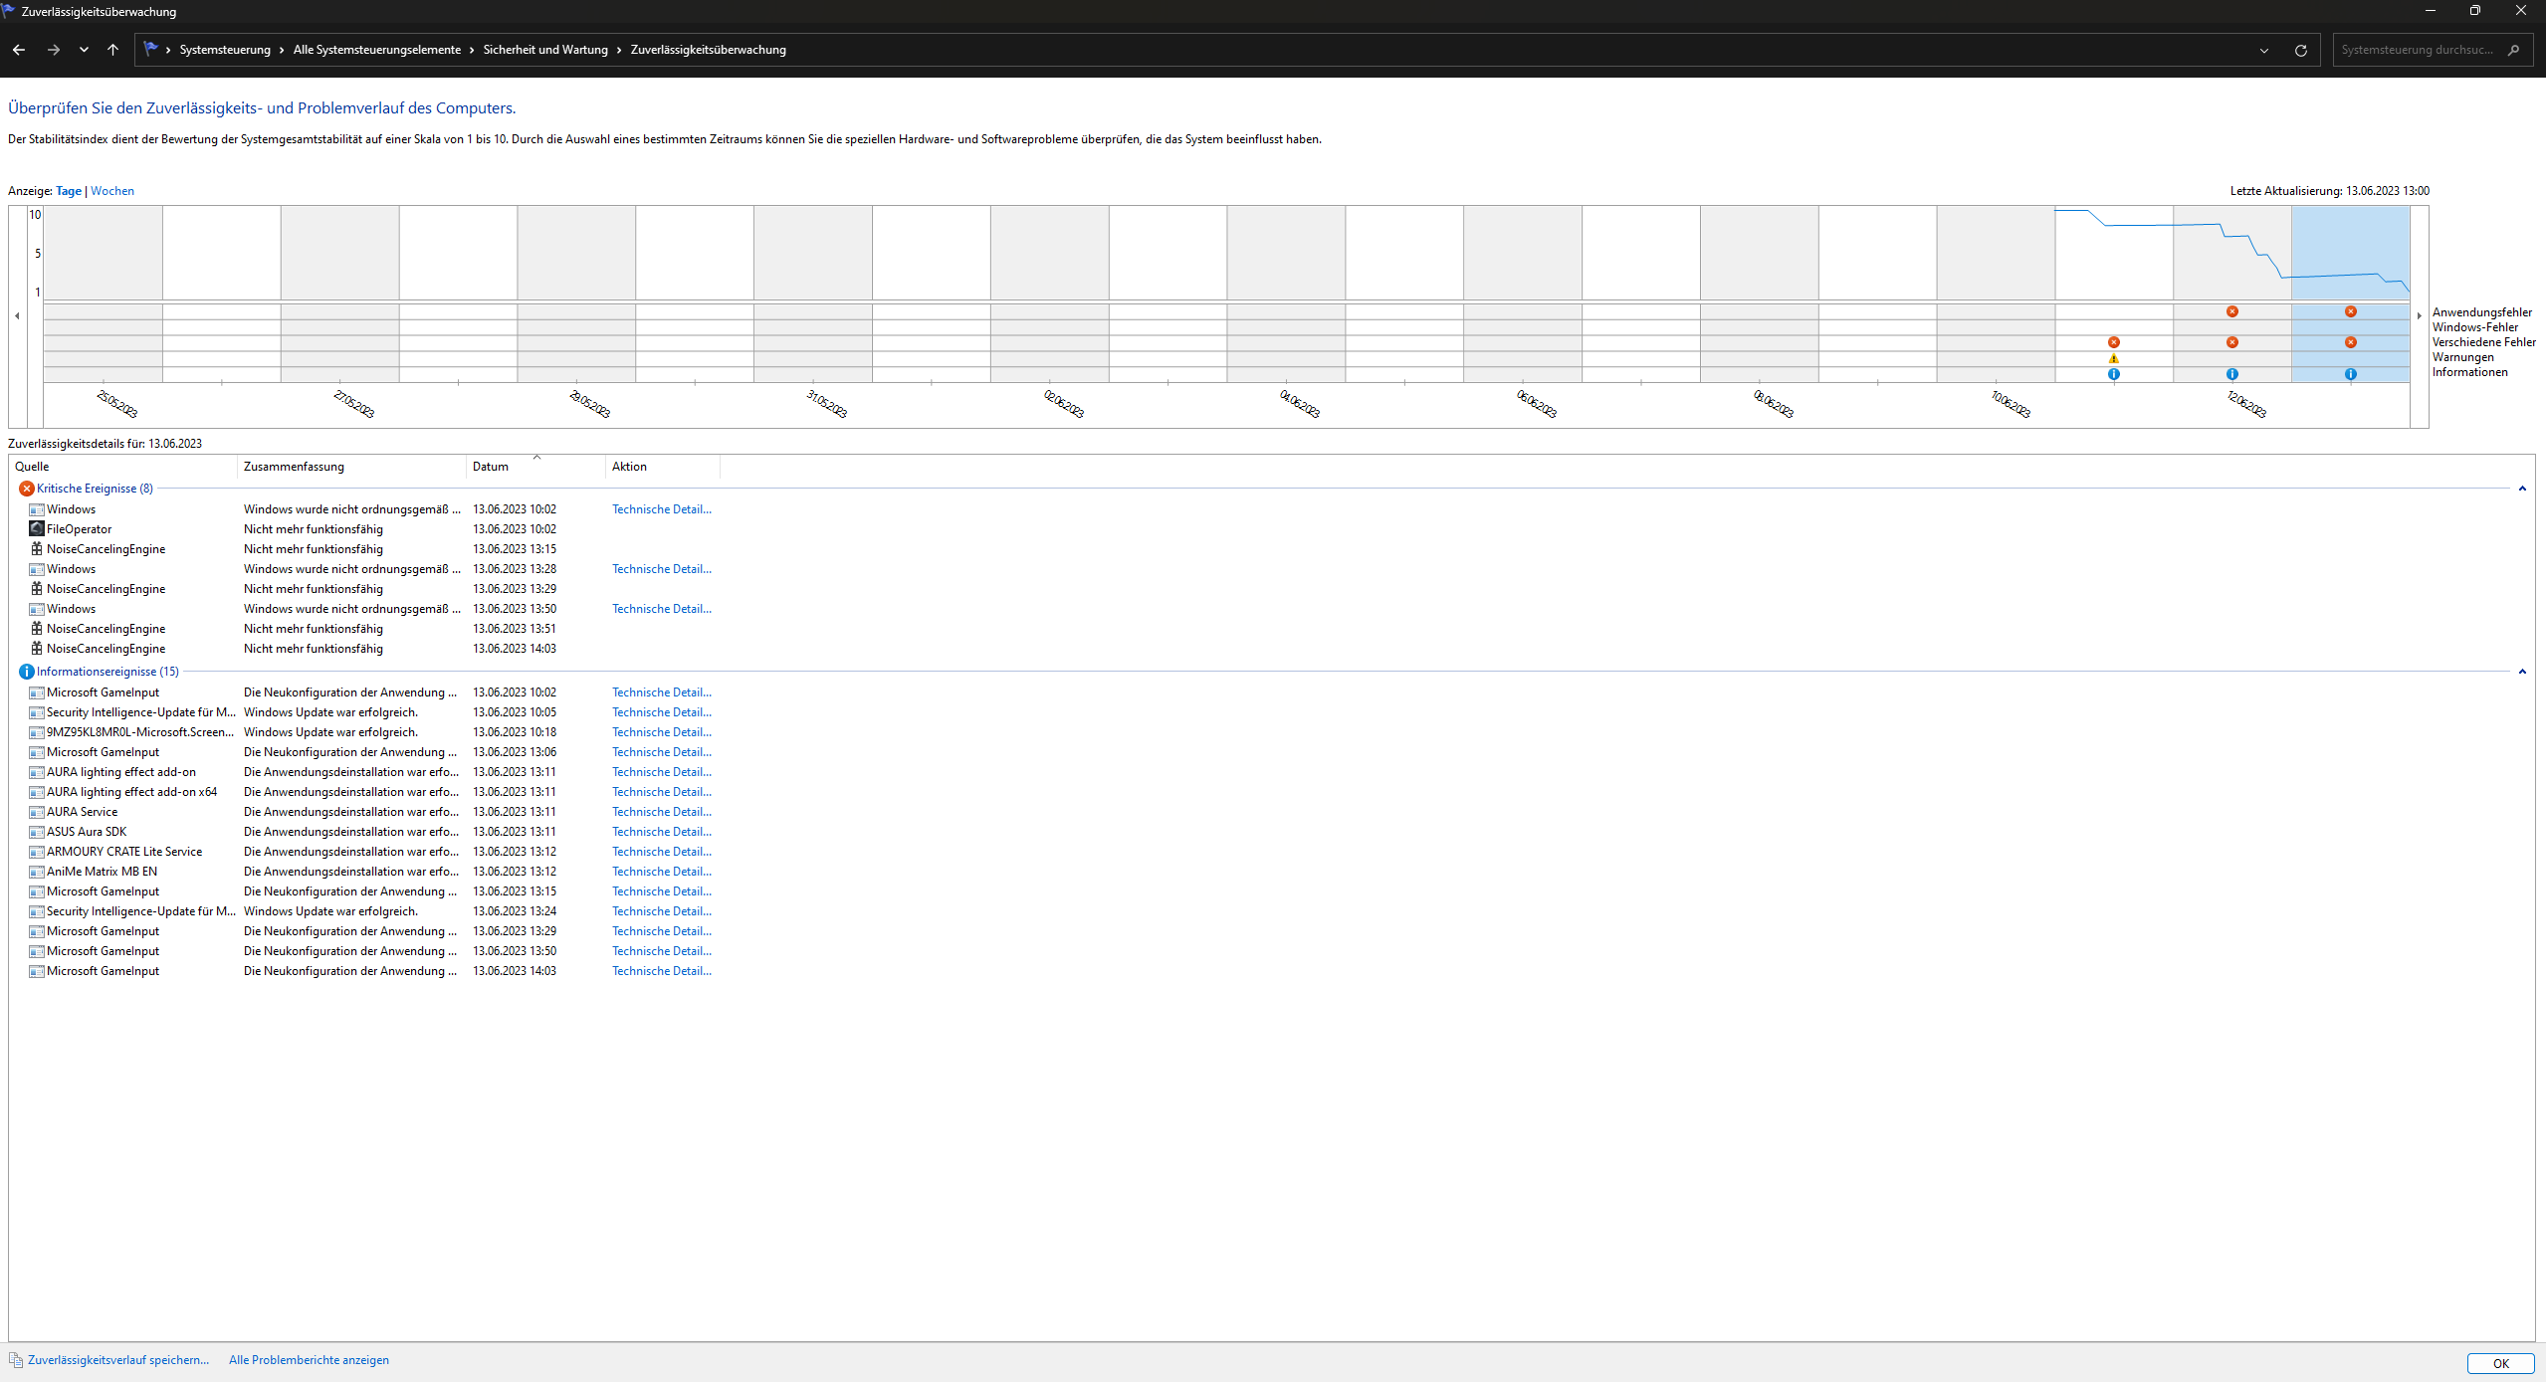The width and height of the screenshot is (2546, 1382).
Task: Switch chart view to Tage
Action: point(69,191)
